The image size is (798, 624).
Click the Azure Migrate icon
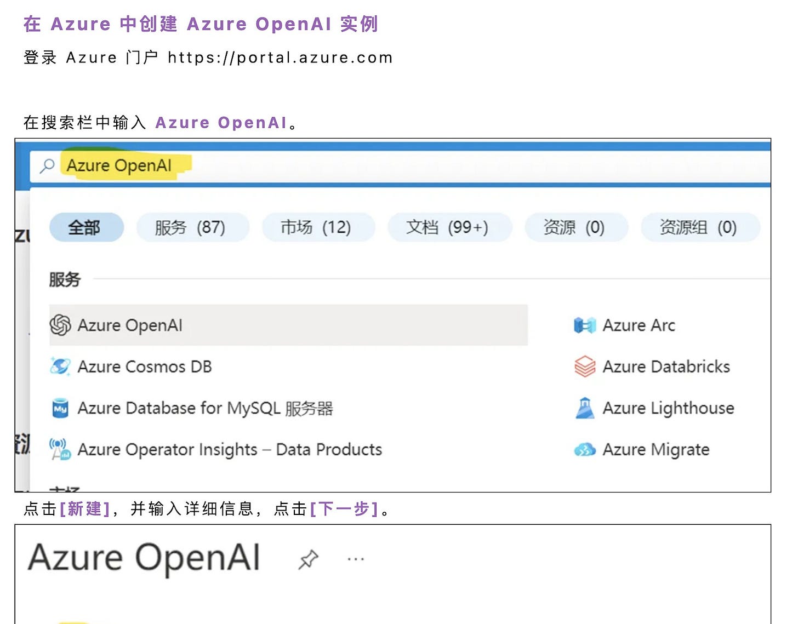[x=585, y=450]
